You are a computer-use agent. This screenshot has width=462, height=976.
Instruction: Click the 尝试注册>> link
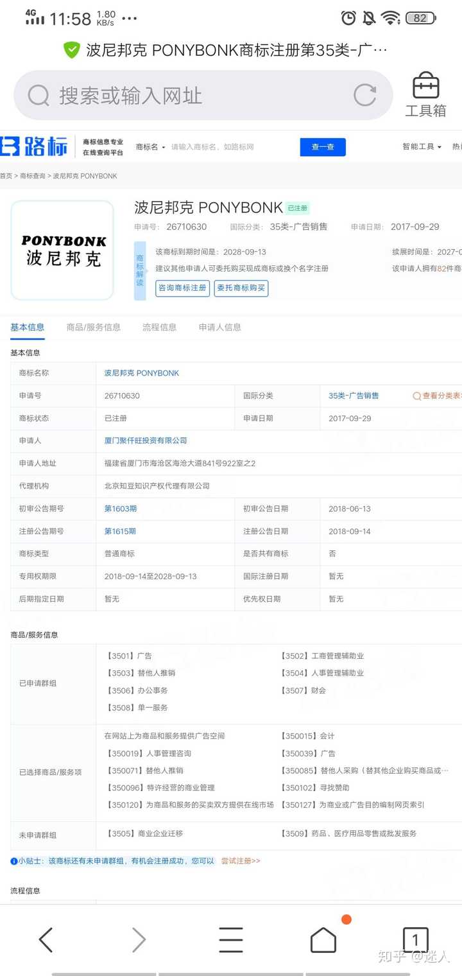point(241,860)
